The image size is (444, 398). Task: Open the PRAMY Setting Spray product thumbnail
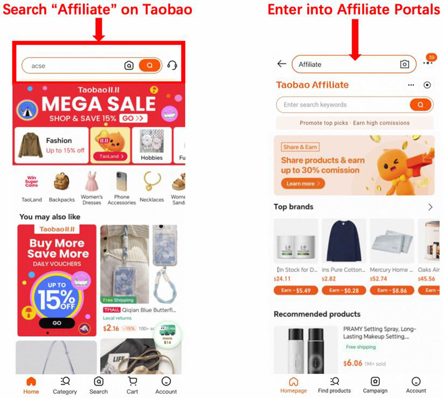306,350
